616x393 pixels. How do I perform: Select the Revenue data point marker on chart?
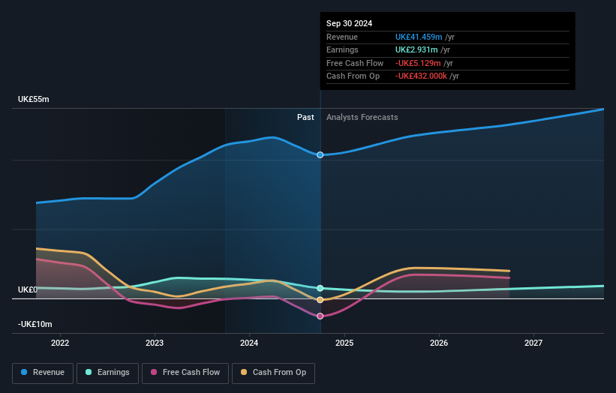[x=320, y=155]
